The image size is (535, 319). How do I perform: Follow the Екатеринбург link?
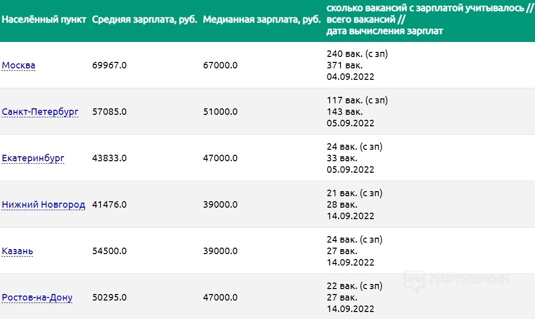[33, 158]
